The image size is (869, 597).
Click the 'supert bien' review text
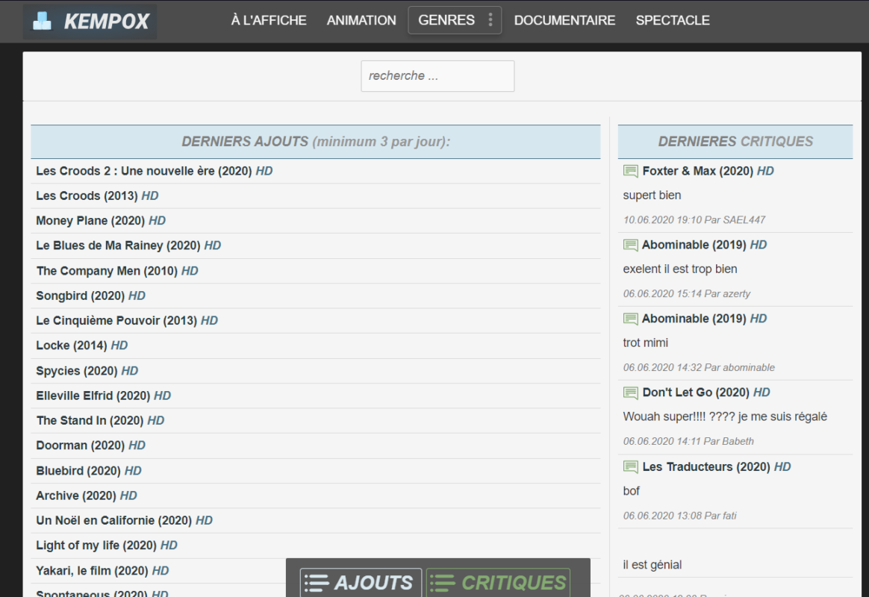652,196
